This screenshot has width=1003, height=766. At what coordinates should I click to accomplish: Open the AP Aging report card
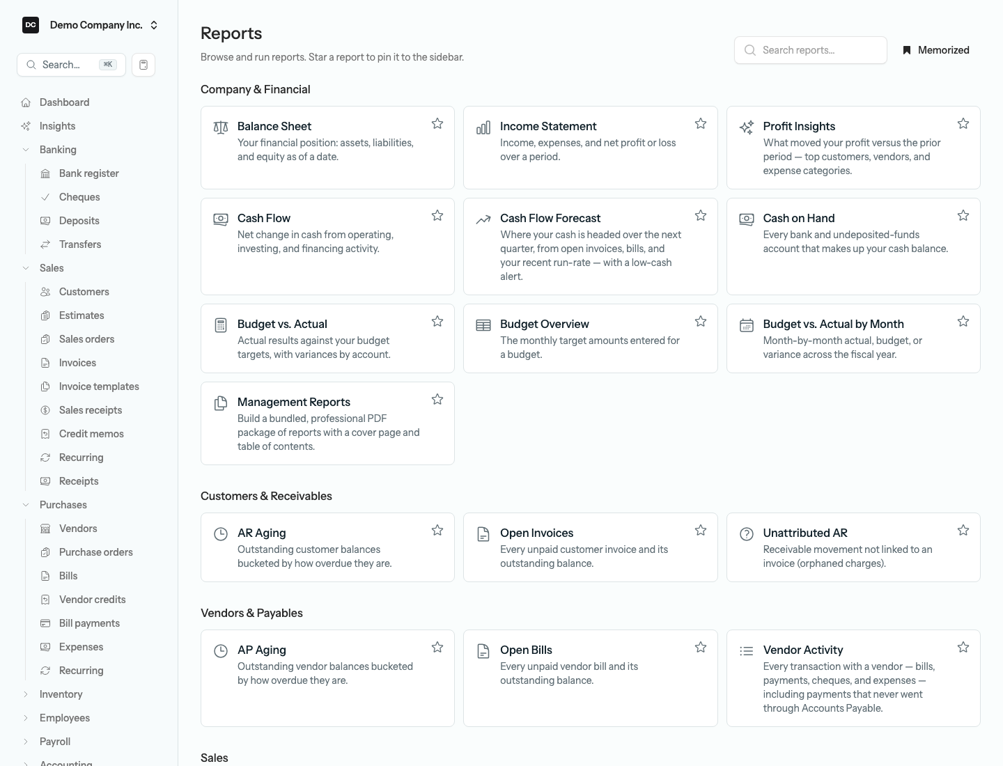pos(327,678)
